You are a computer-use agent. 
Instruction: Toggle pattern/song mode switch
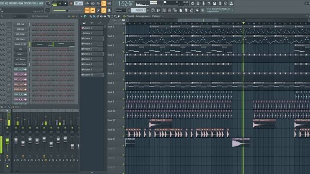(x=55, y=3)
